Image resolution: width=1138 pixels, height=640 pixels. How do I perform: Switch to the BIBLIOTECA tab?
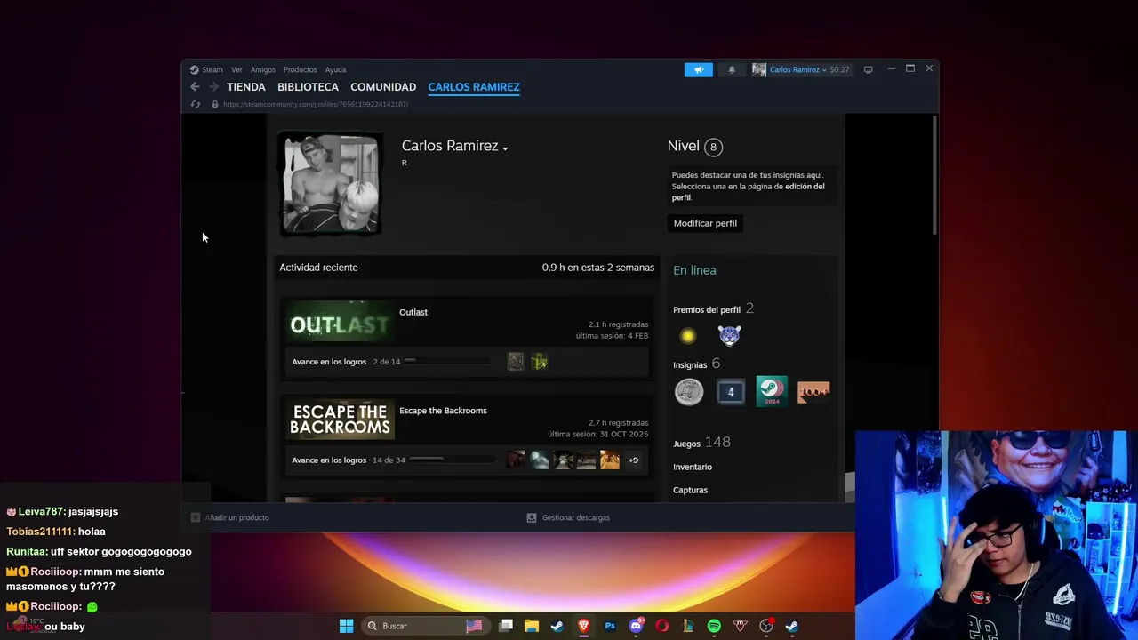tap(308, 87)
